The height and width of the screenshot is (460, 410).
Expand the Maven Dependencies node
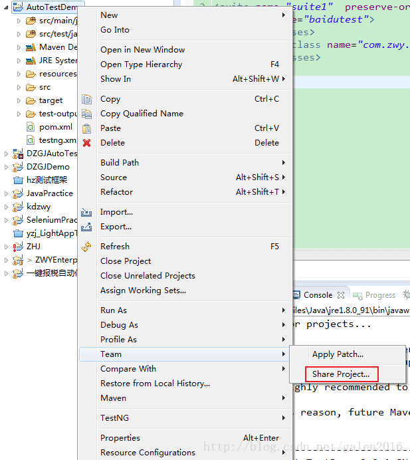pos(19,47)
